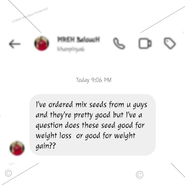The height and width of the screenshot is (185, 185).
Task: Open the label tag icon in the header
Action: (x=170, y=43)
